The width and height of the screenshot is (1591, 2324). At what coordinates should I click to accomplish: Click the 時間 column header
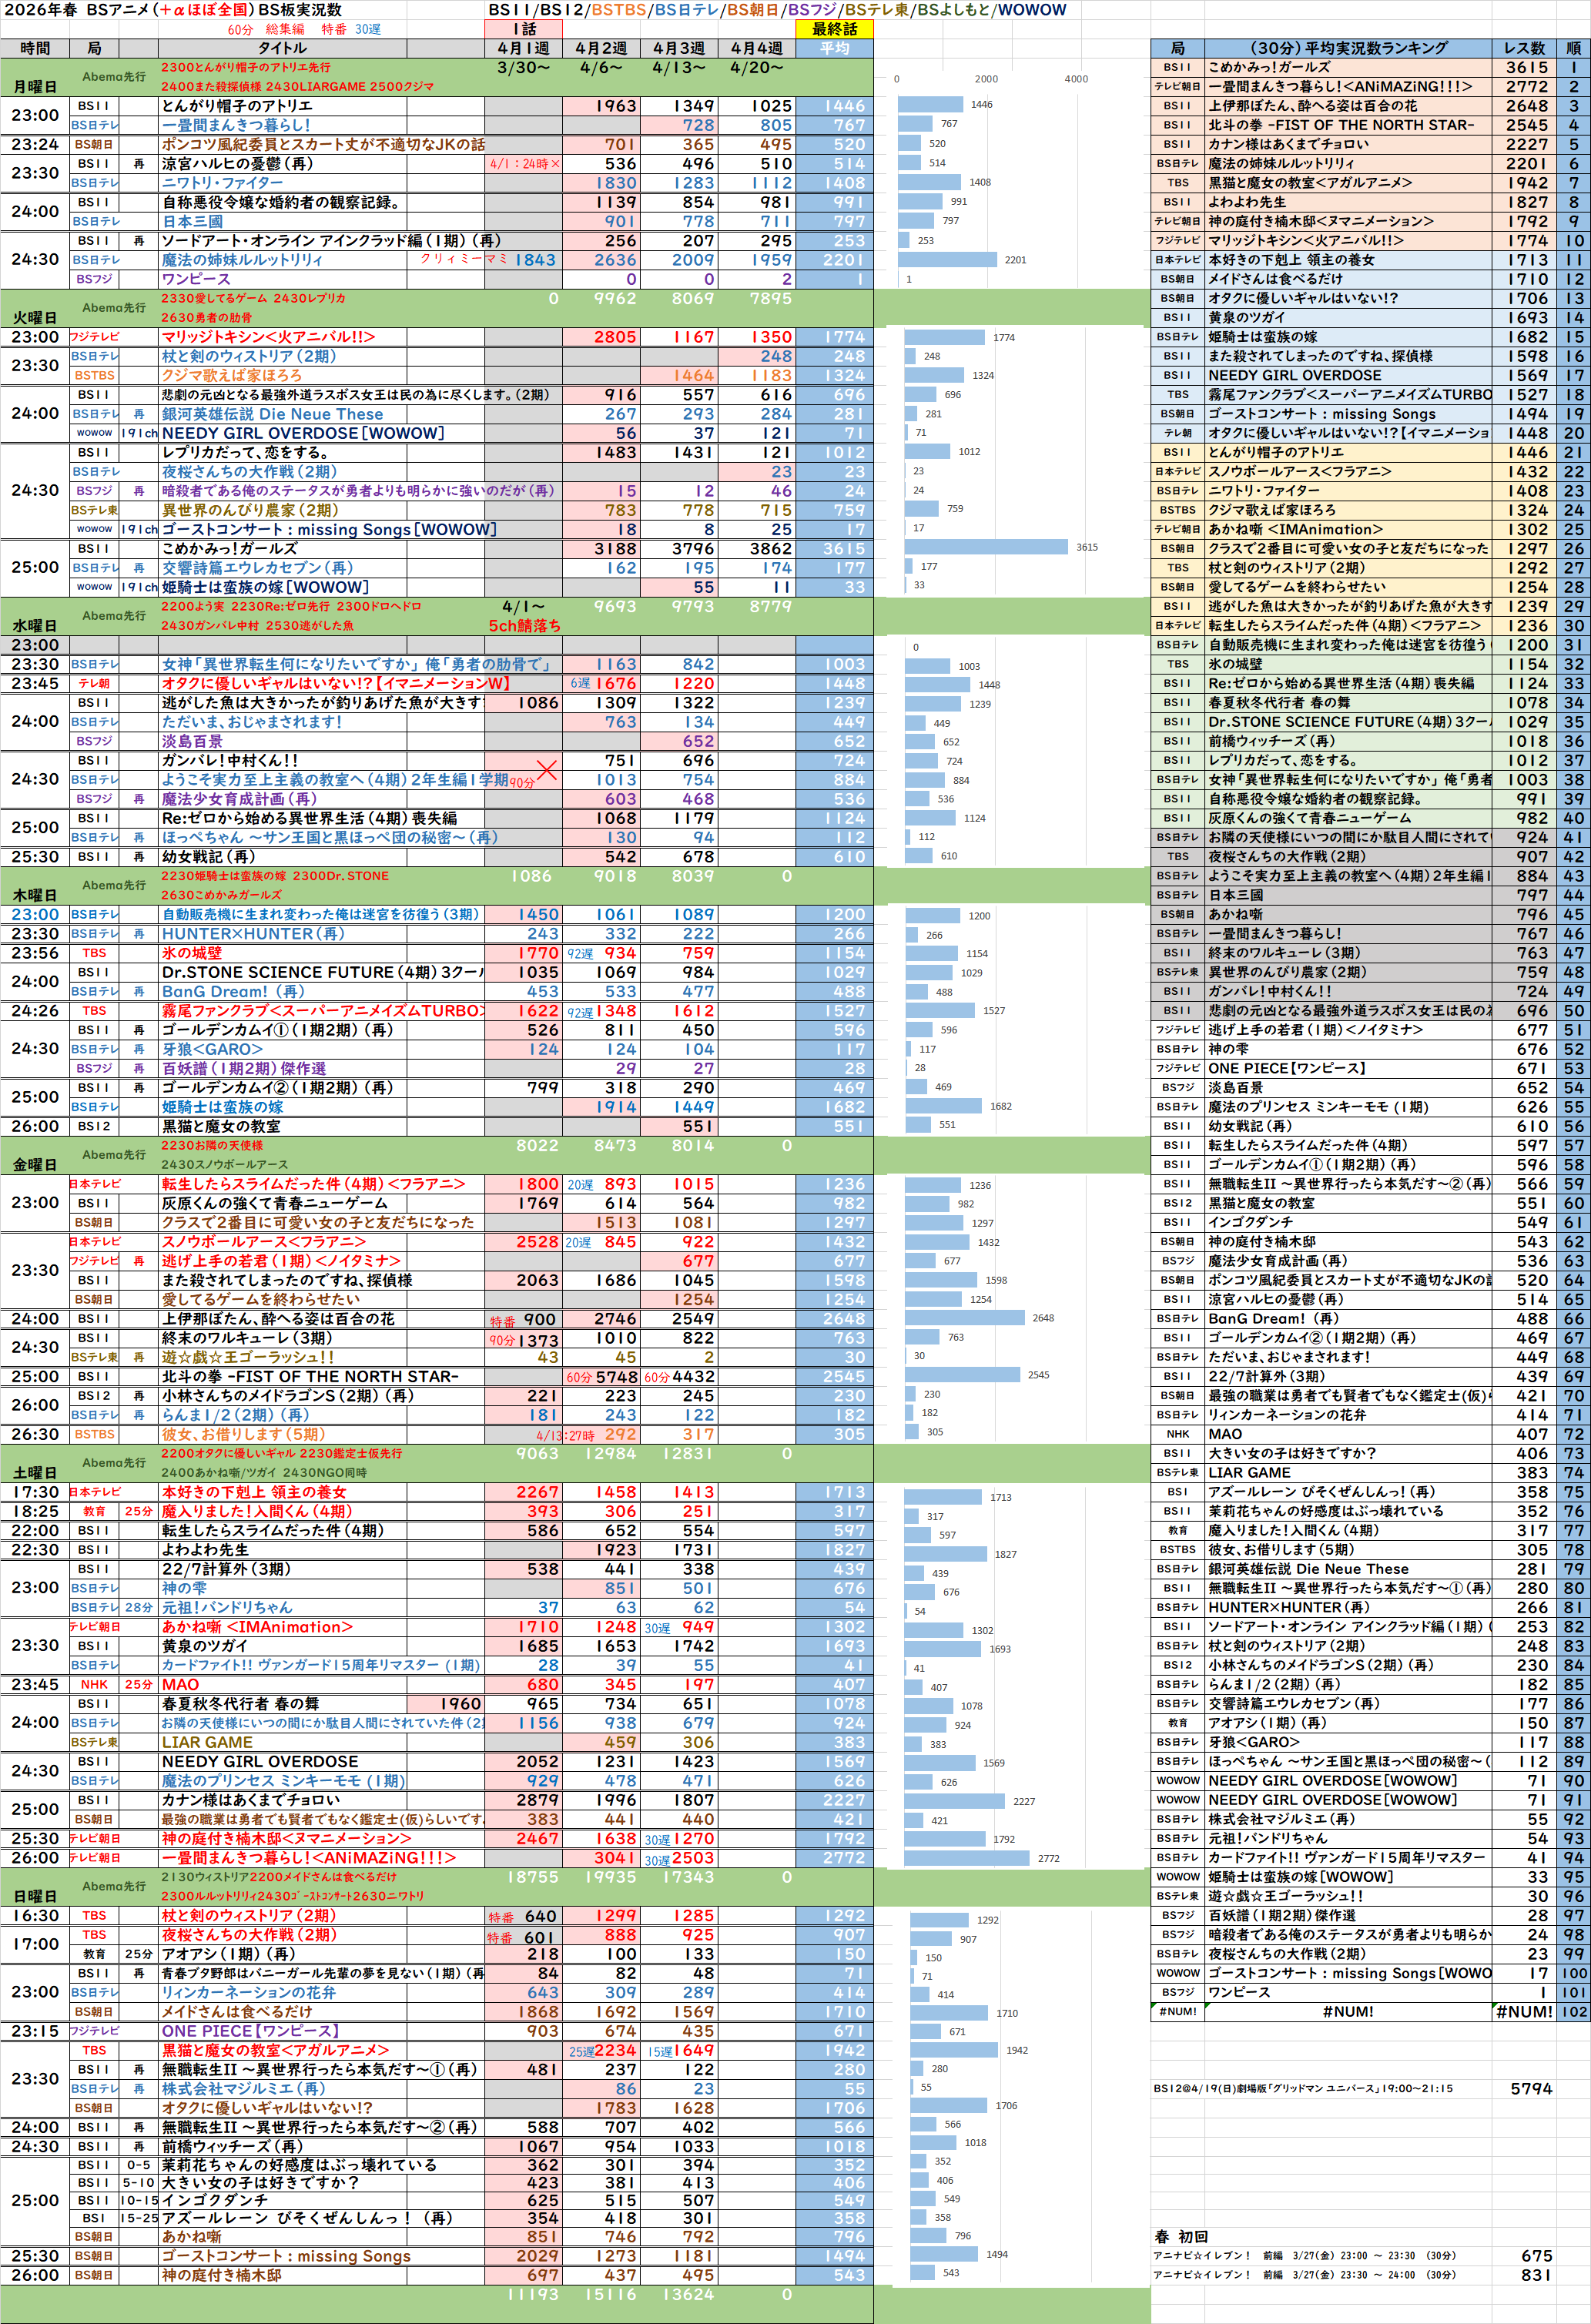(x=34, y=48)
